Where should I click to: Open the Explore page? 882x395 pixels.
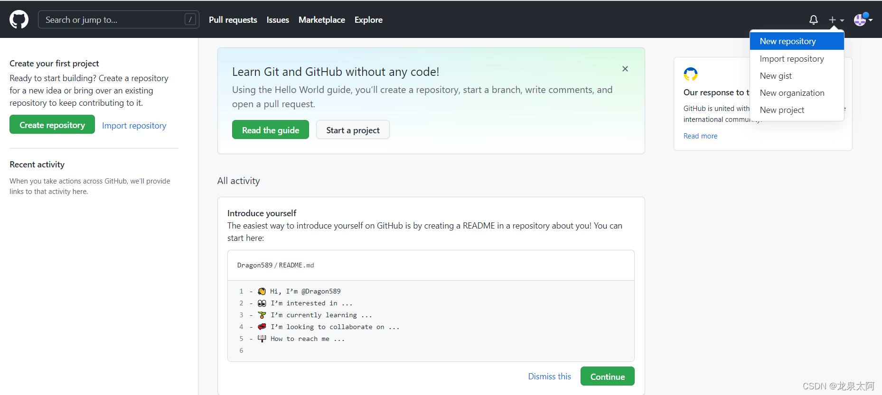tap(368, 20)
